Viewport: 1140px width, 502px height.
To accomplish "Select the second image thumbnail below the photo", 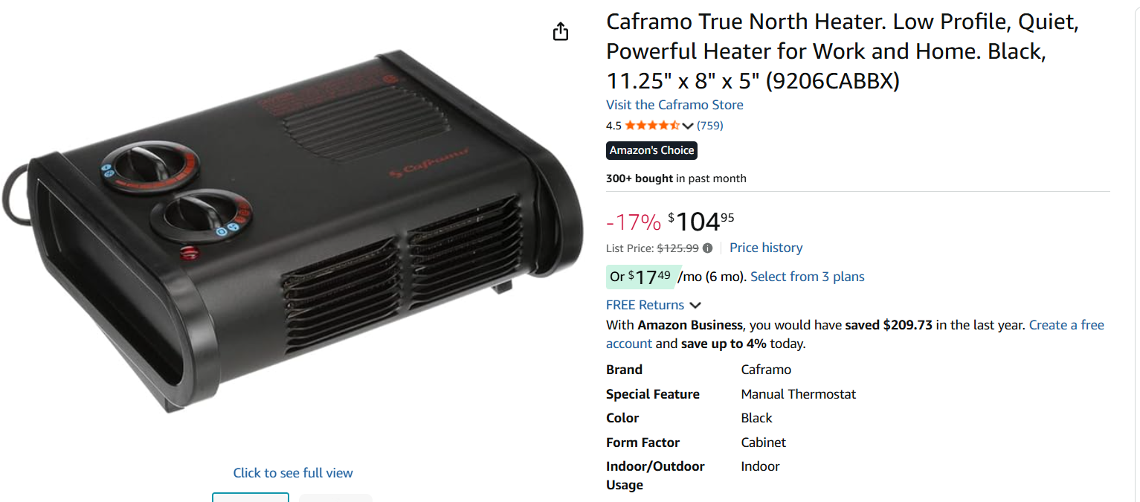I will pos(335,498).
